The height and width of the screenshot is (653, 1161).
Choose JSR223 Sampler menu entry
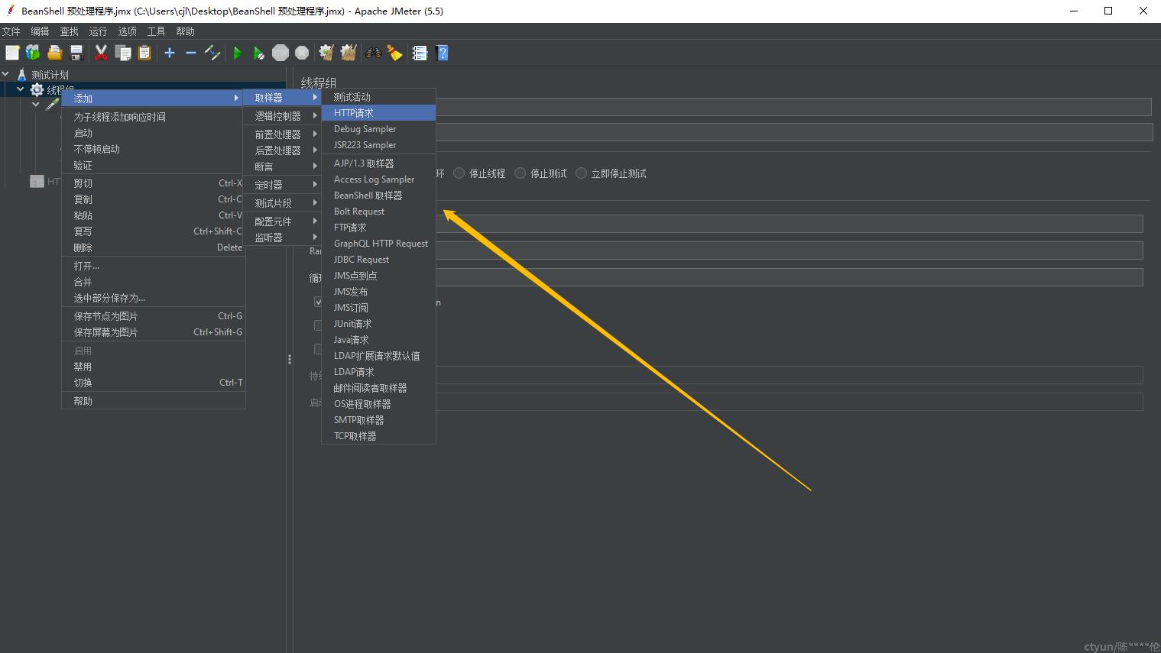[x=379, y=145]
